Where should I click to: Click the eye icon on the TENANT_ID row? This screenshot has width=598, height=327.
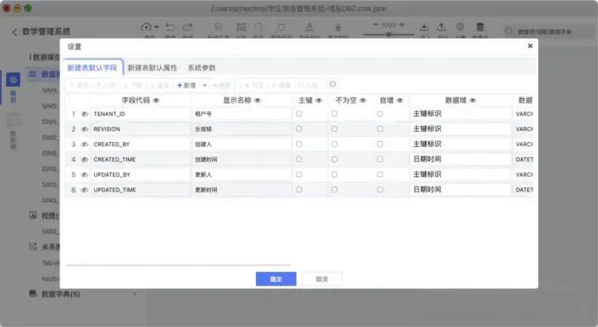coord(85,114)
